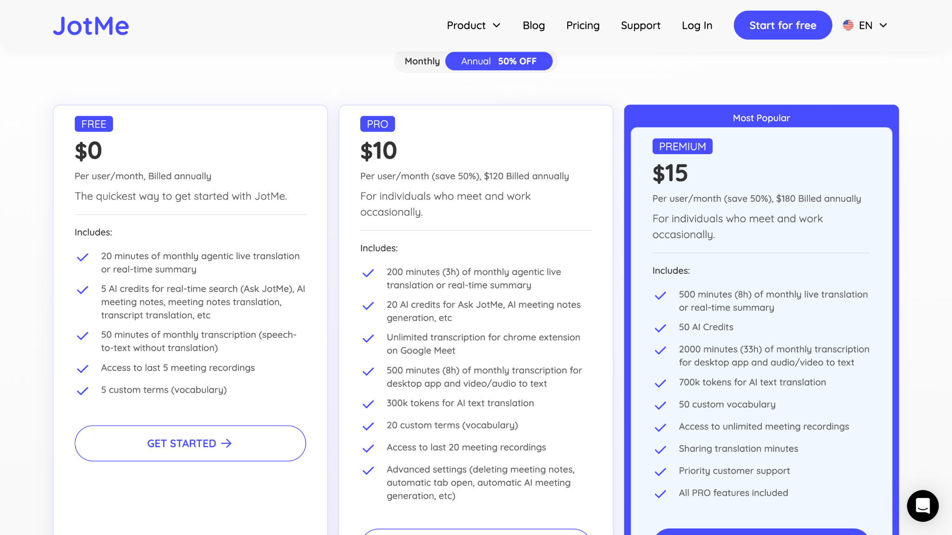The image size is (952, 535).
Task: Click 'Priority customer support' feature text
Action: pos(734,471)
